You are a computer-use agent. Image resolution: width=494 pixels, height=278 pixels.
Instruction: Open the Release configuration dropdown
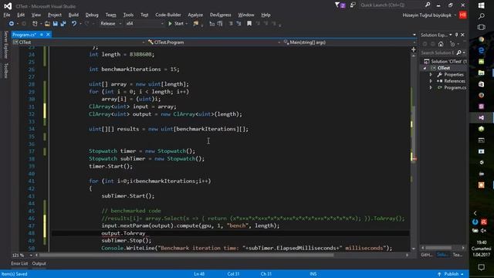[x=110, y=24]
